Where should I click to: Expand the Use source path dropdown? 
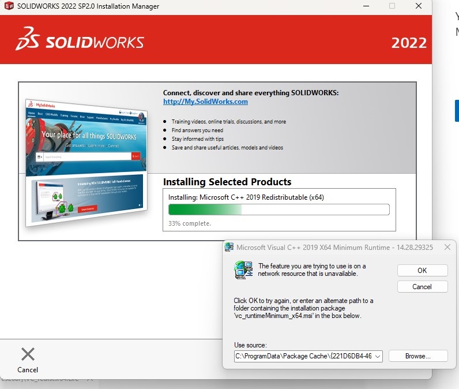point(378,356)
